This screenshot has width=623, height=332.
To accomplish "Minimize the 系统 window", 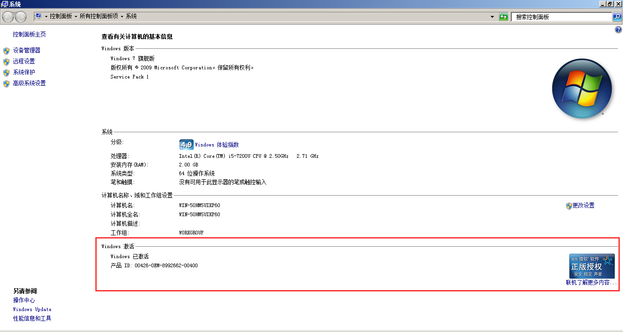I will 602,4.
